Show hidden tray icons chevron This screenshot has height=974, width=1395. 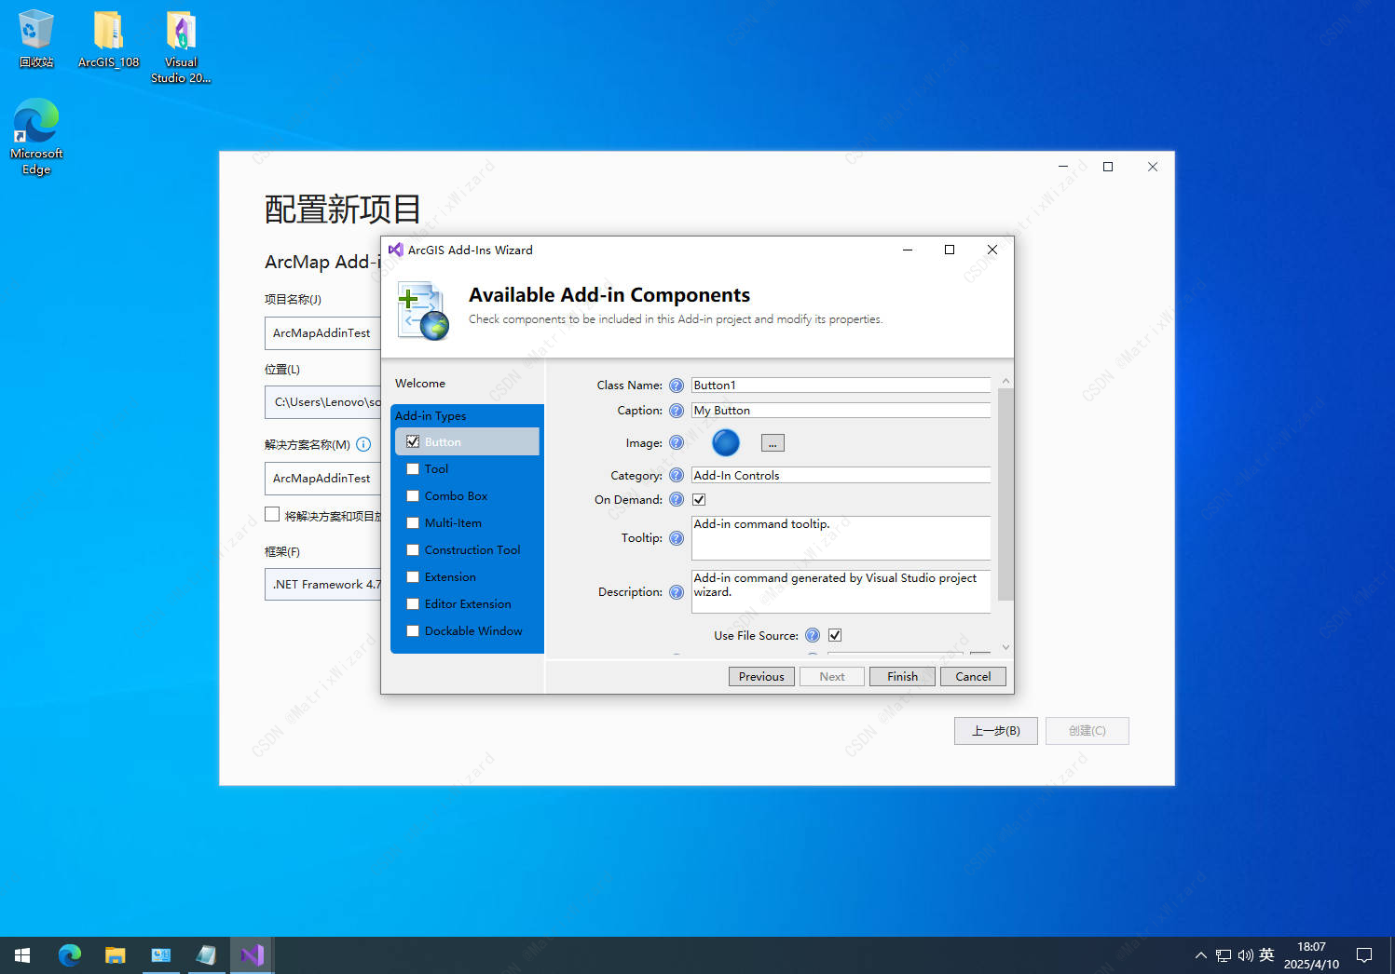coord(1200,955)
